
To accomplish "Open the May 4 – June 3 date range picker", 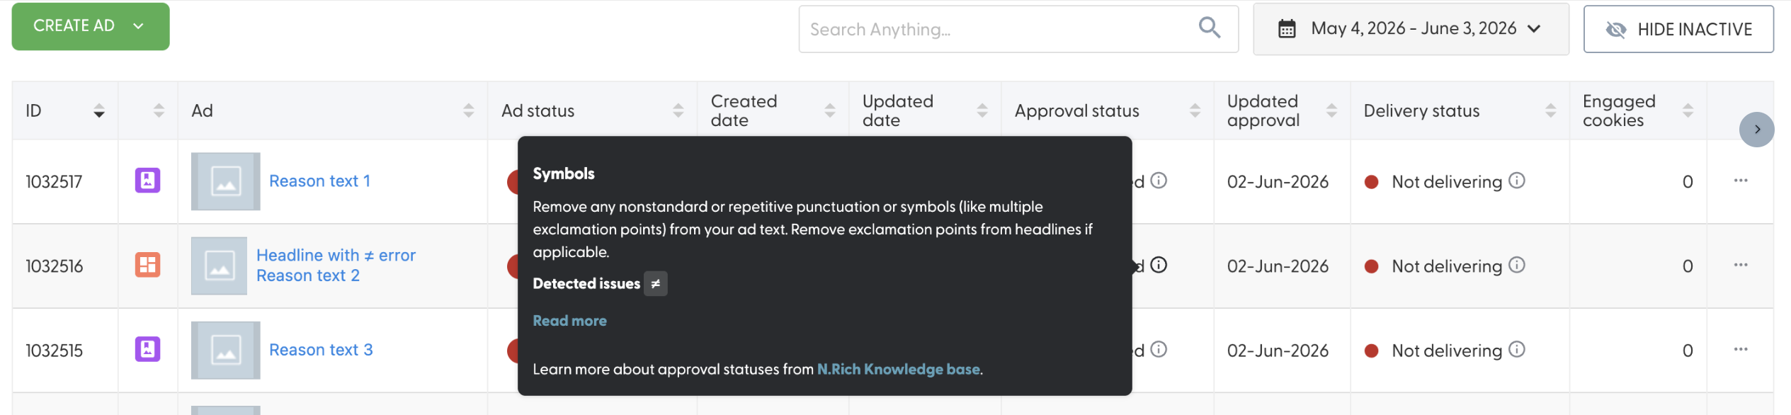I will 1411,29.
